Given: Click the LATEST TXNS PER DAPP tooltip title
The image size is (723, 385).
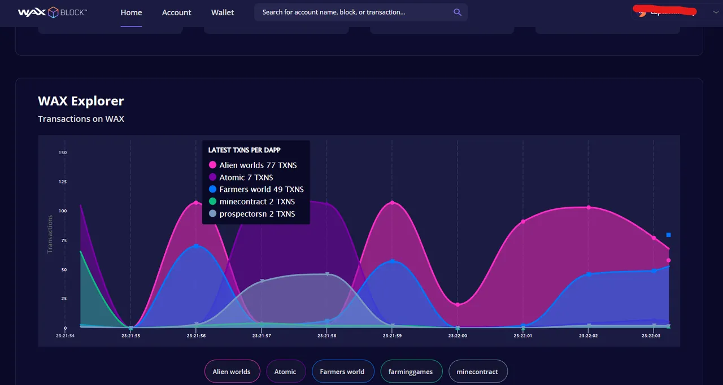Looking at the screenshot, I should tap(245, 150).
